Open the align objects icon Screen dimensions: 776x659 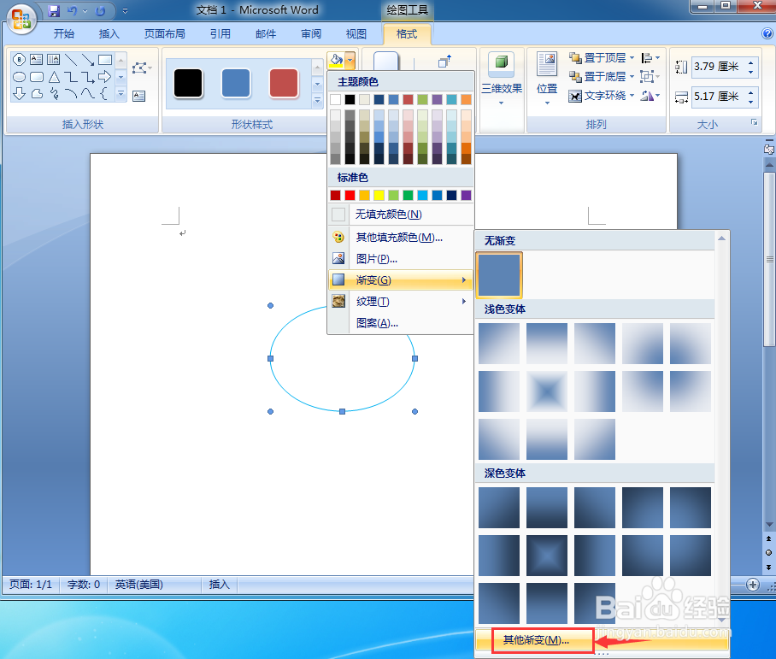click(x=647, y=58)
